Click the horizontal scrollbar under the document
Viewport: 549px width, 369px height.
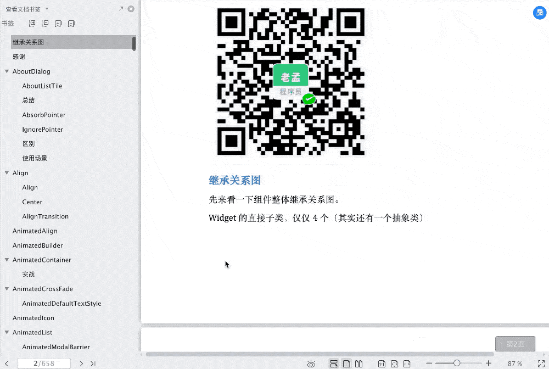click(x=320, y=354)
